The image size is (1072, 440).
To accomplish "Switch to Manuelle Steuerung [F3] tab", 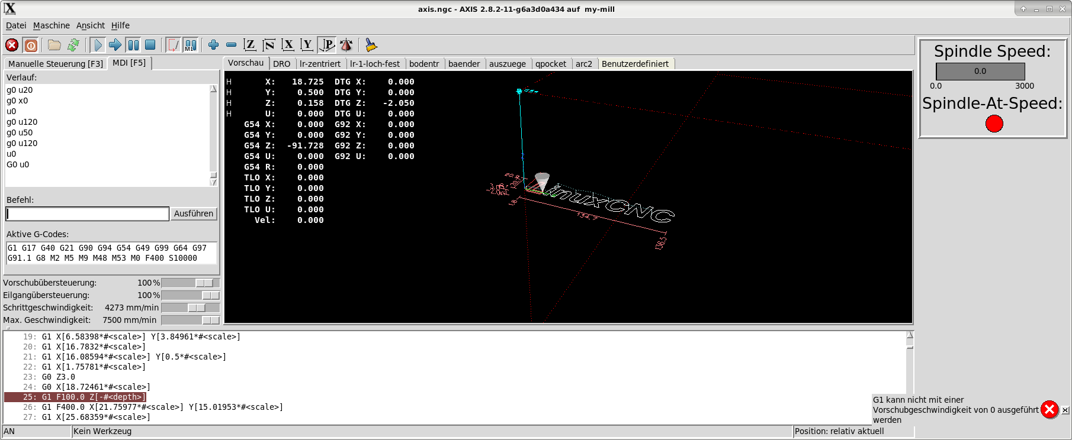I will [x=56, y=64].
